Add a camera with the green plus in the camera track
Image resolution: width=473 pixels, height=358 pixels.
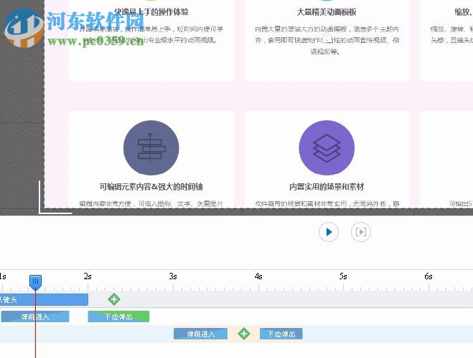click(x=114, y=299)
